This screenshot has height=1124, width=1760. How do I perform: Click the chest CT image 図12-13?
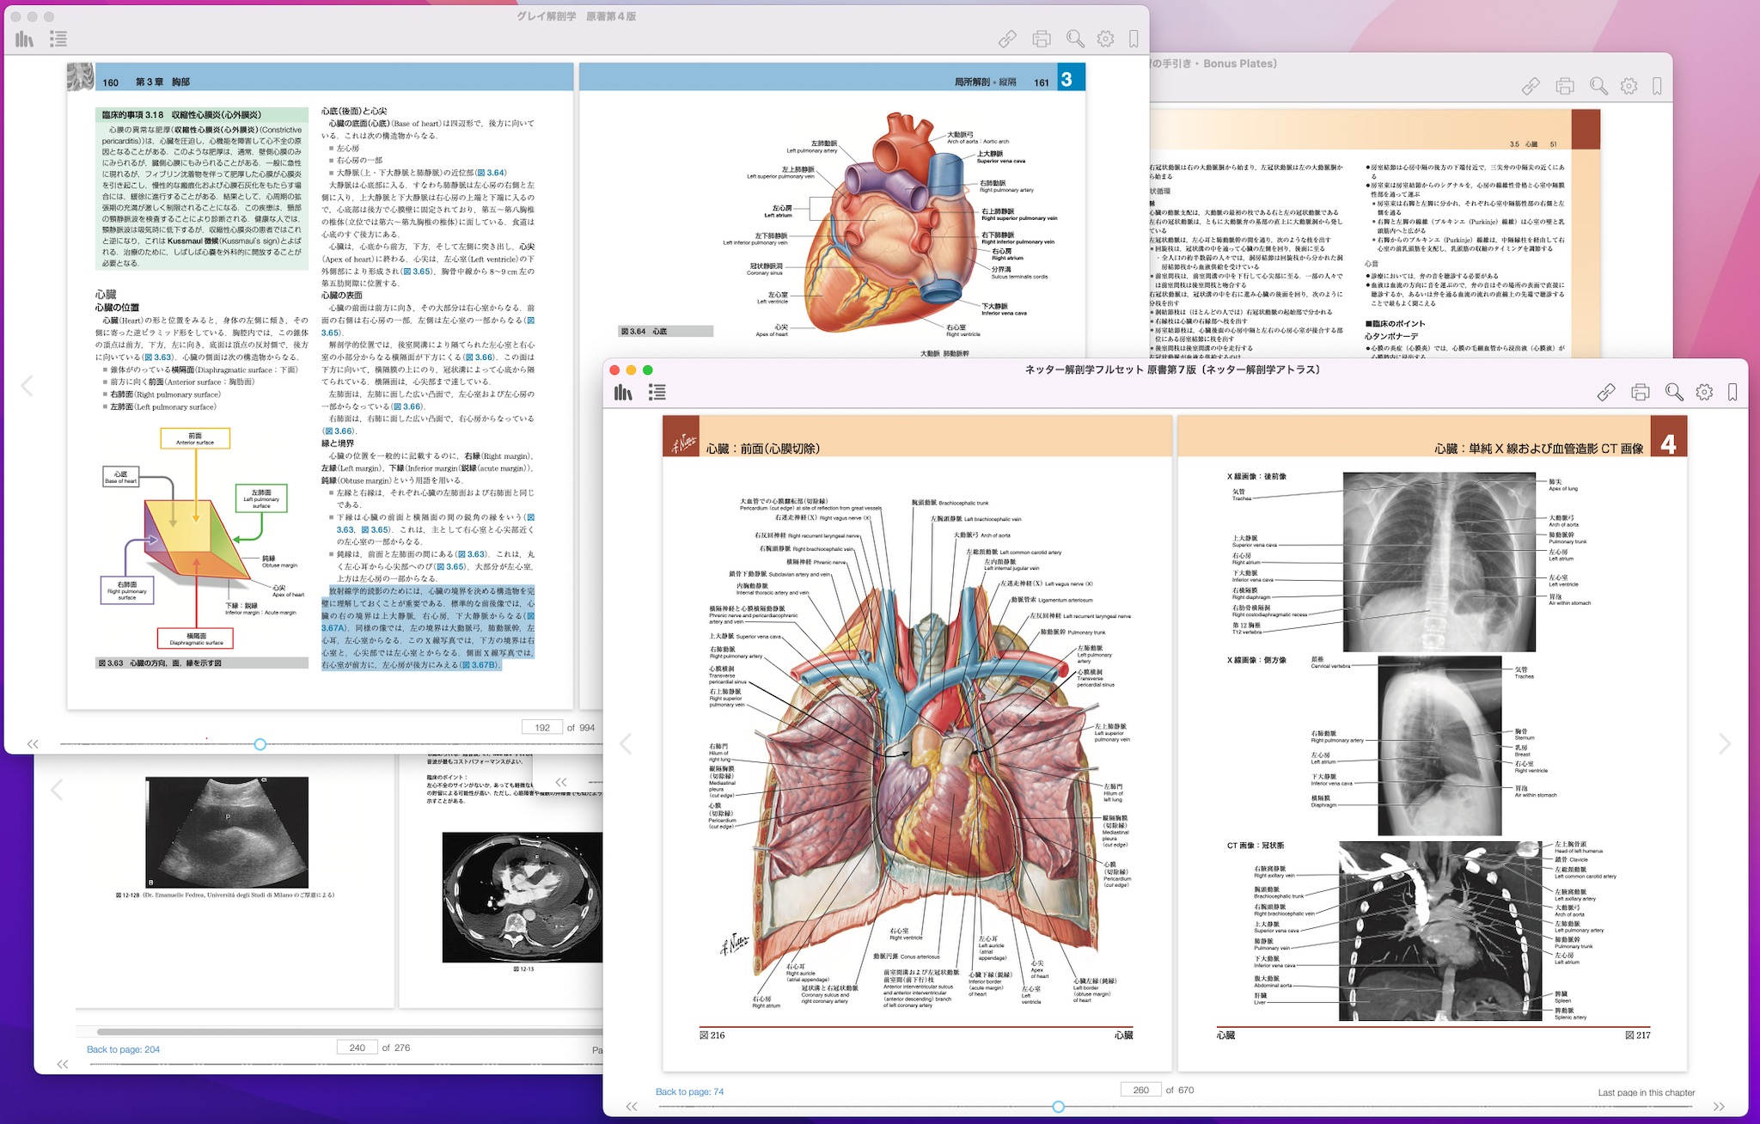pos(522,896)
